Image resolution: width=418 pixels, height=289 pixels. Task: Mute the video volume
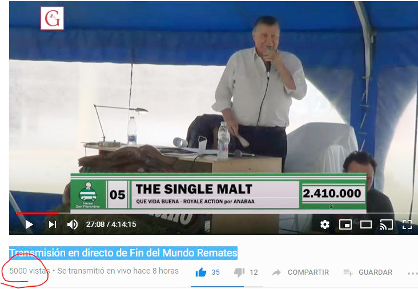73,224
